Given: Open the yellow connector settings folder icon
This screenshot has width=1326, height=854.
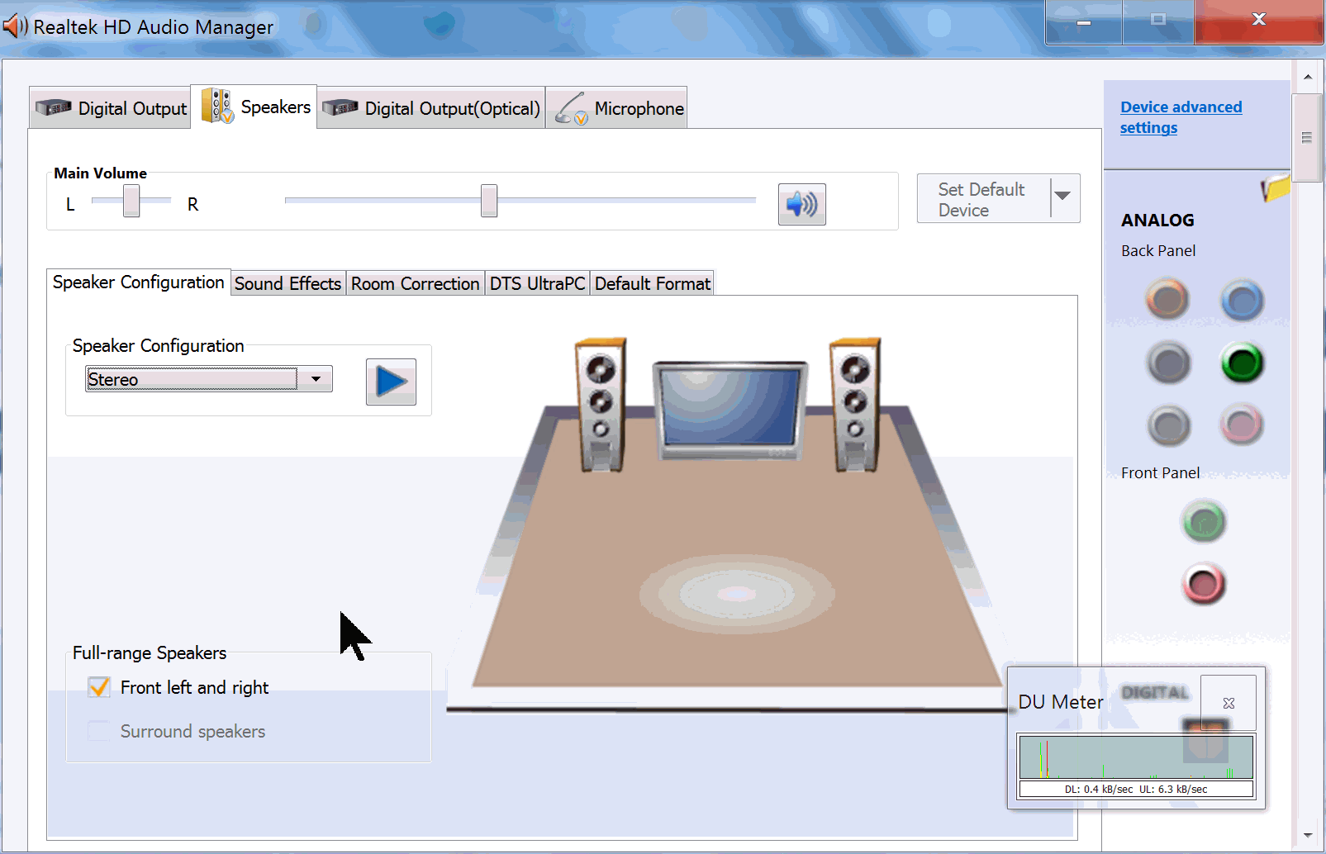Looking at the screenshot, I should pyautogui.click(x=1276, y=188).
